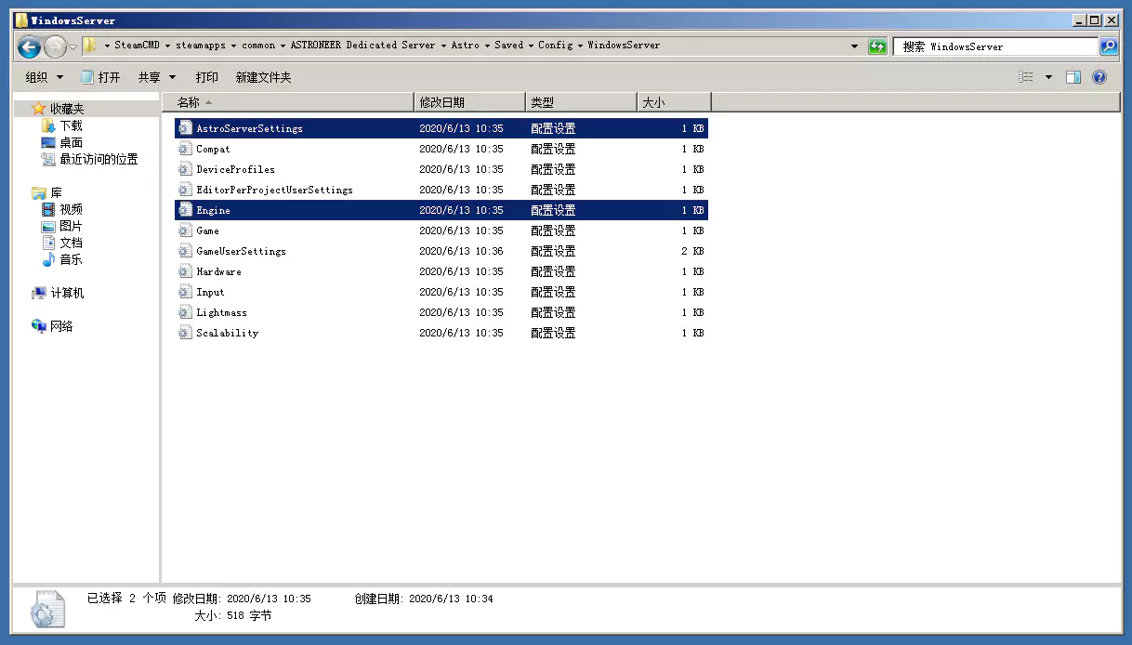1132x645 pixels.
Task: Select the file name text GameUserSettings
Action: (241, 251)
